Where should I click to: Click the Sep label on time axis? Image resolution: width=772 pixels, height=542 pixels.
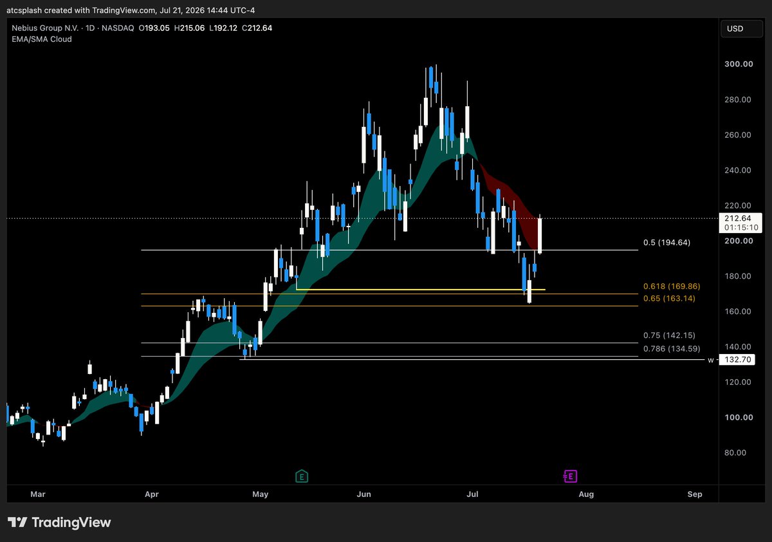pyautogui.click(x=694, y=494)
